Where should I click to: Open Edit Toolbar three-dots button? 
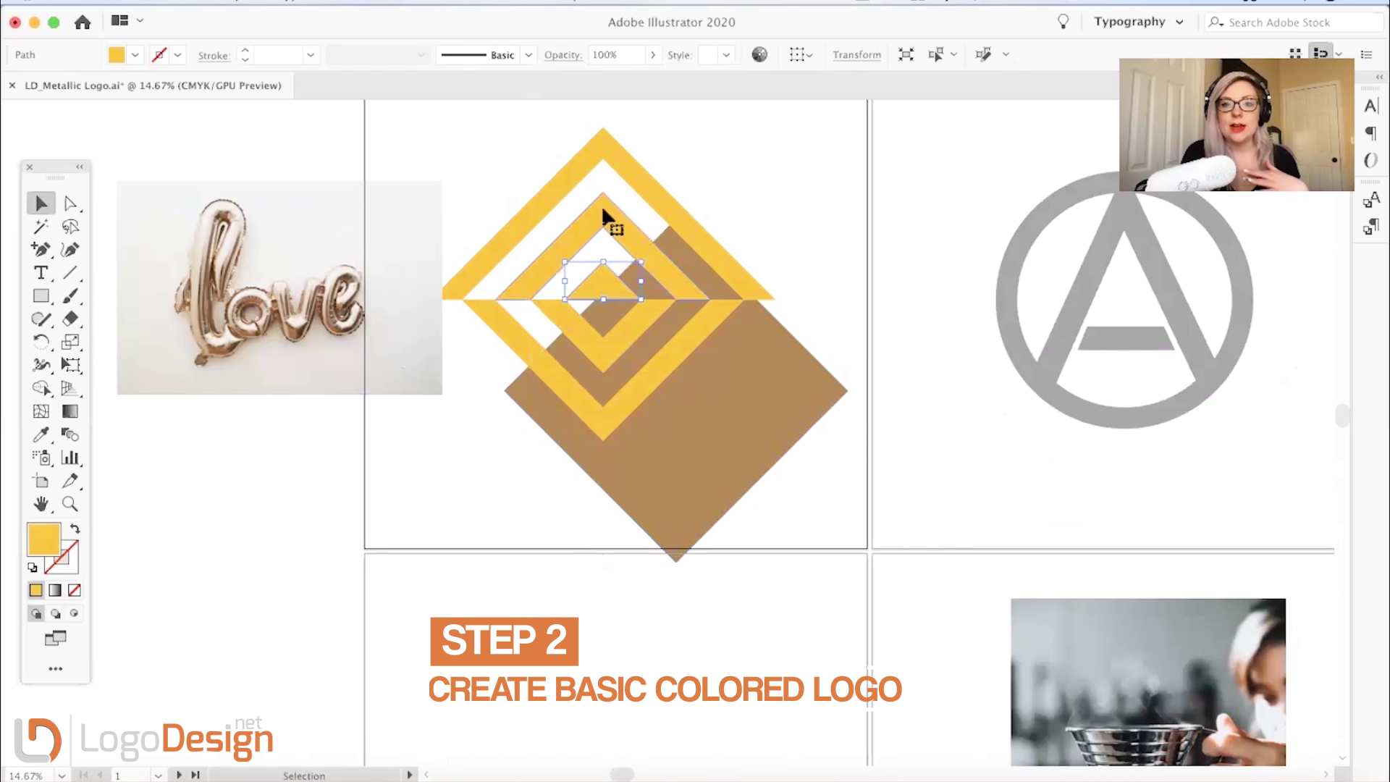point(55,669)
